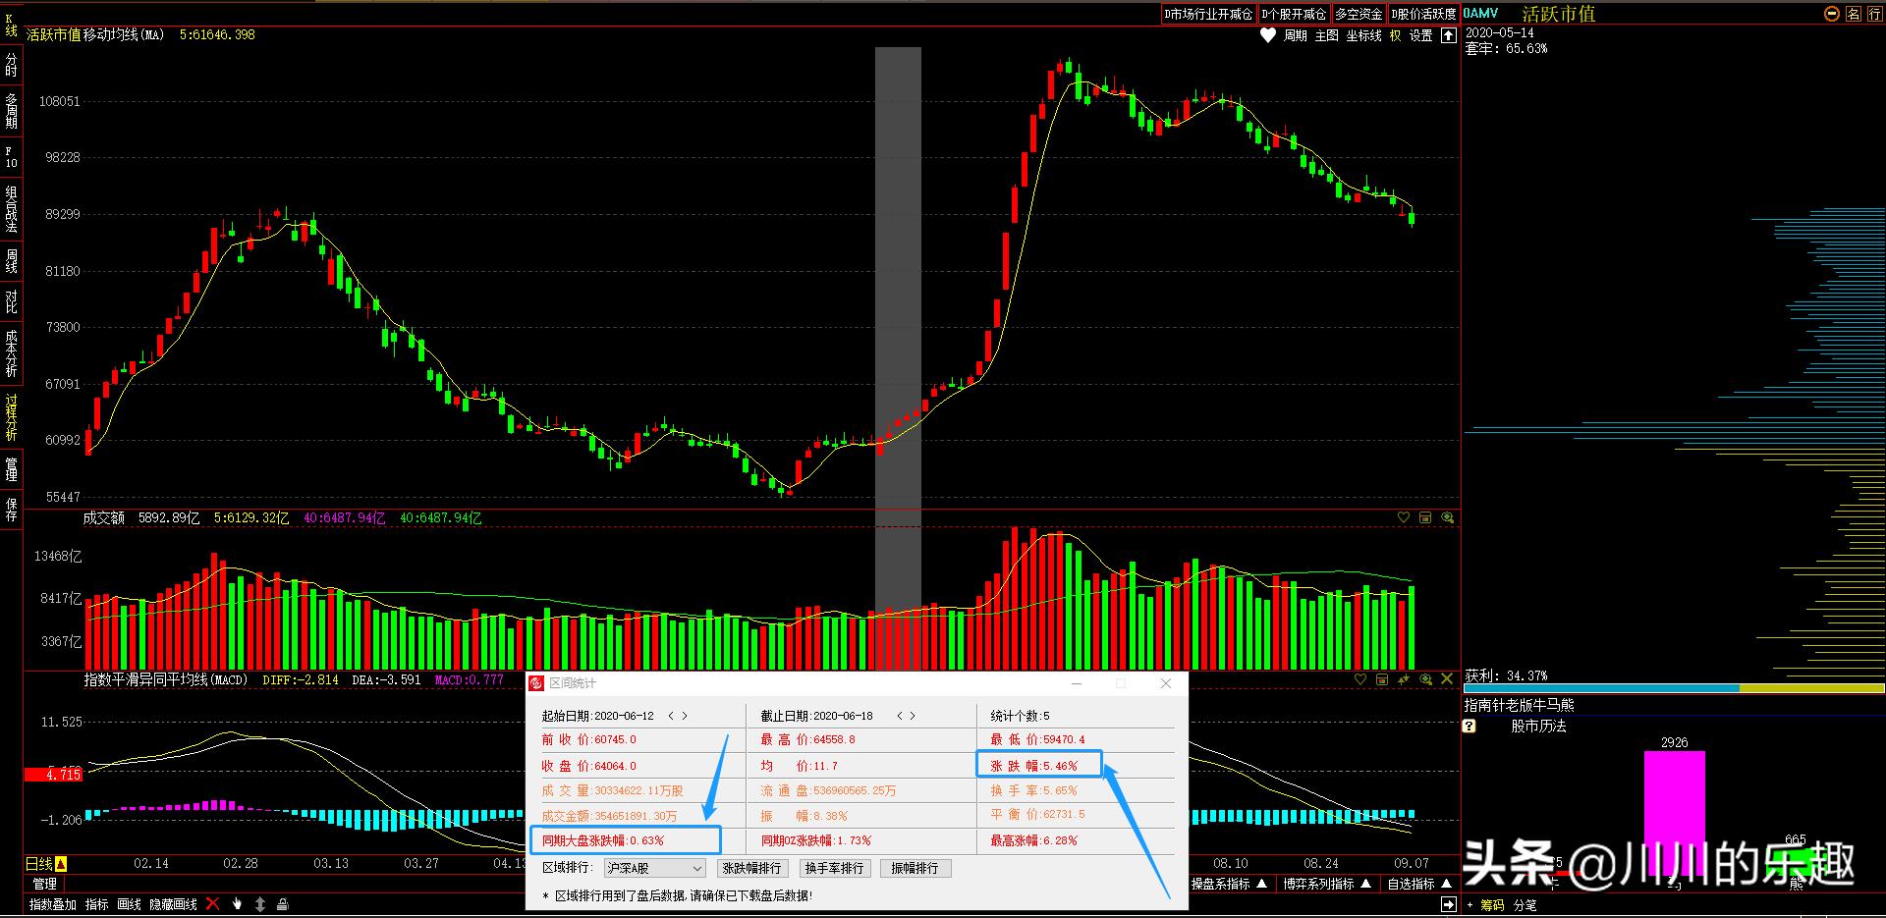The image size is (1886, 918).
Task: Select the K线 sidebar tab
Action: (11, 26)
